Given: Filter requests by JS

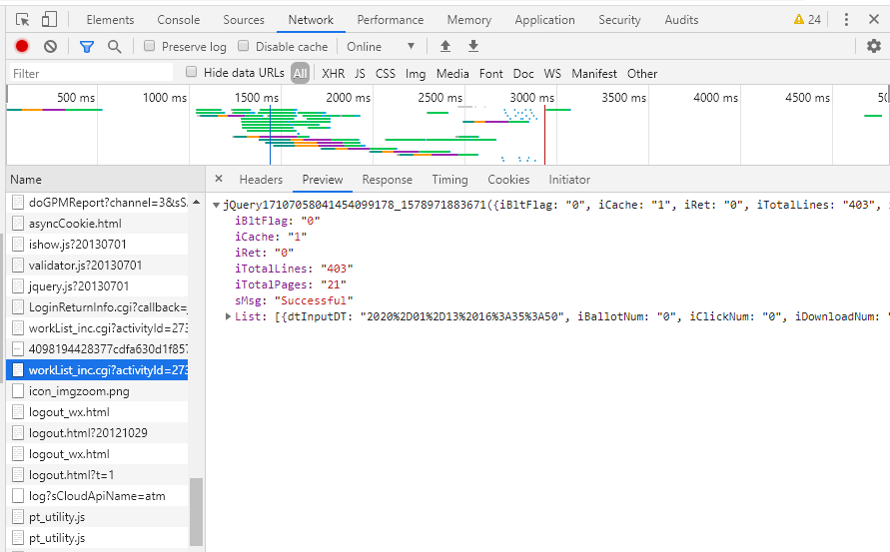Looking at the screenshot, I should click(360, 74).
